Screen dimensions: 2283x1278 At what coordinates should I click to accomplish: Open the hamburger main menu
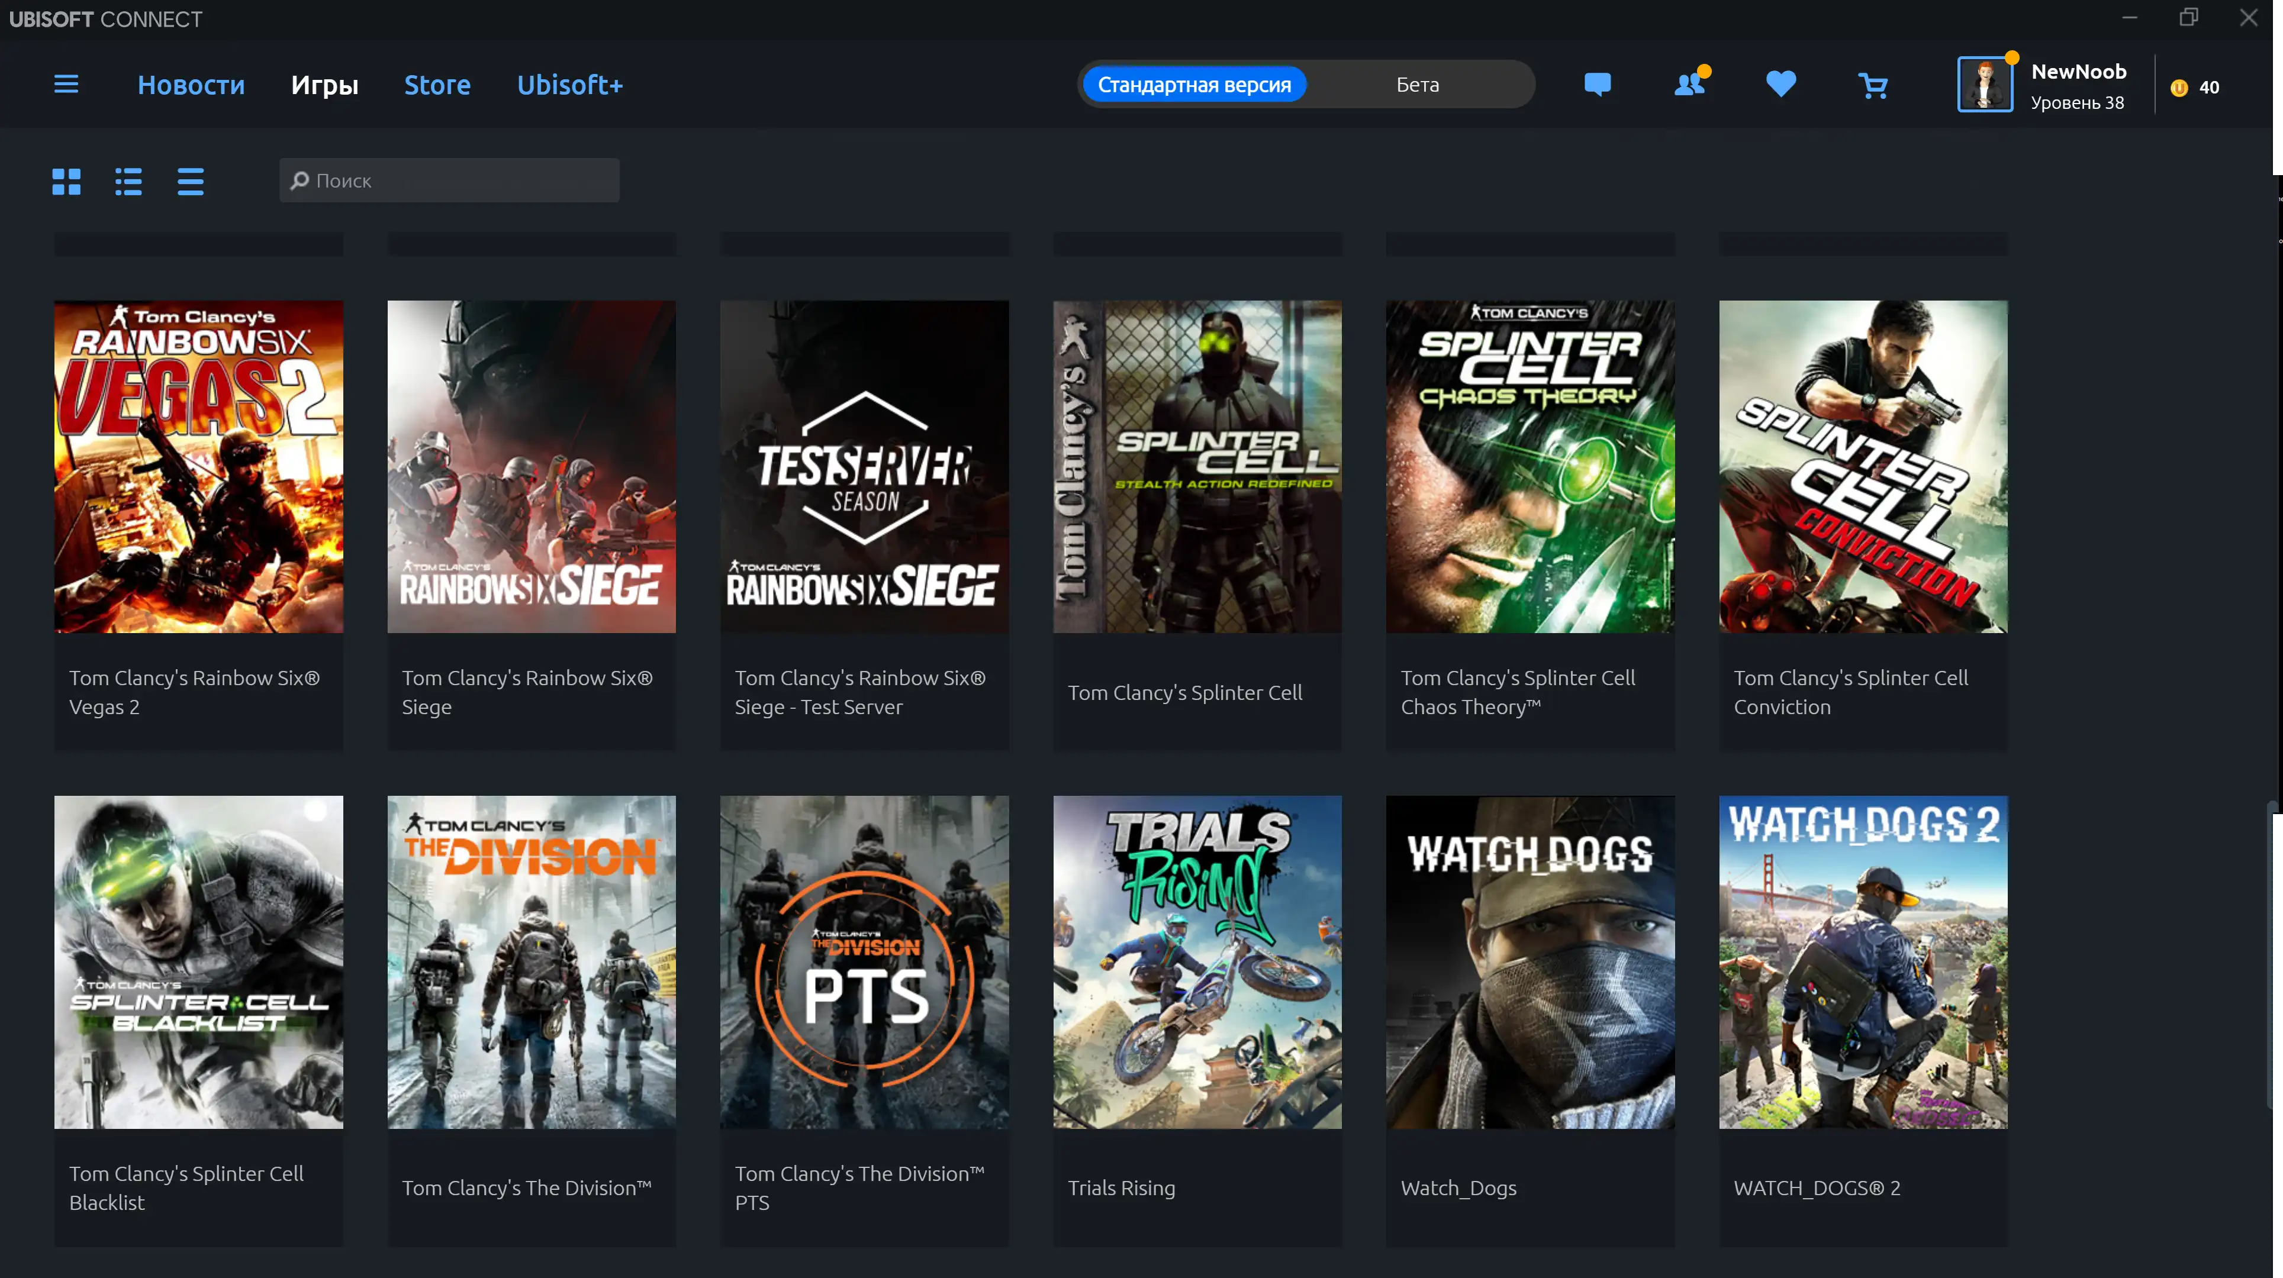click(x=66, y=84)
